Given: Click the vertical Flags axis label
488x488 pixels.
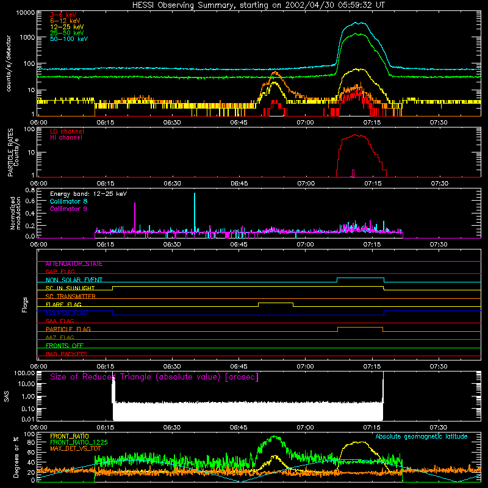Looking at the screenshot, I should click(24, 304).
